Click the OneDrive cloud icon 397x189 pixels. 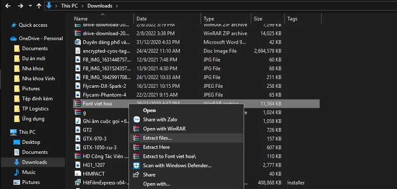13,39
